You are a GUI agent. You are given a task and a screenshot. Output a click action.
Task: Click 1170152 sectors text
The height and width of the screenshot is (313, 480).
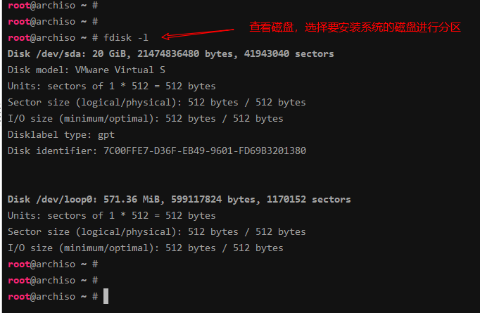(x=308, y=200)
